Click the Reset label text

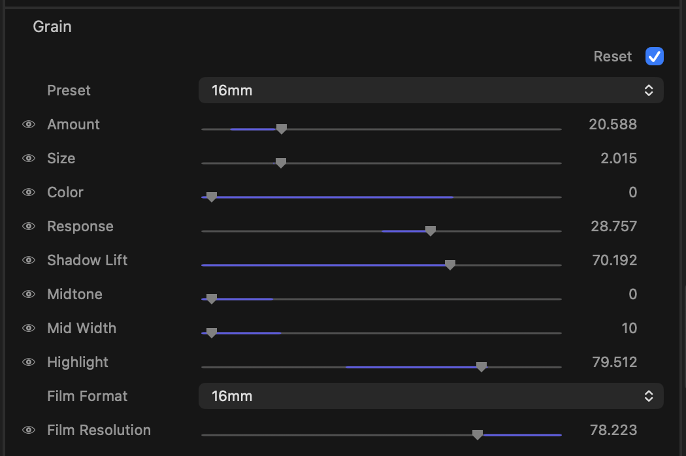pyautogui.click(x=613, y=56)
